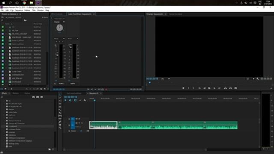Open the playback resolution dropdown
274x154 pixels.
250,79
